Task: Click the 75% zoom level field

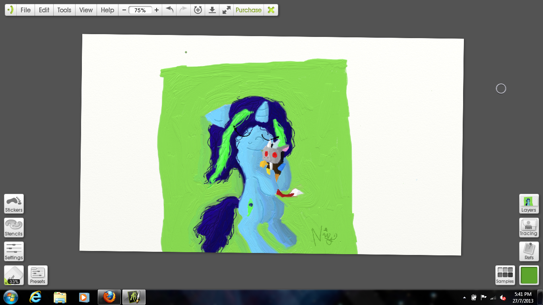Action: [140, 10]
